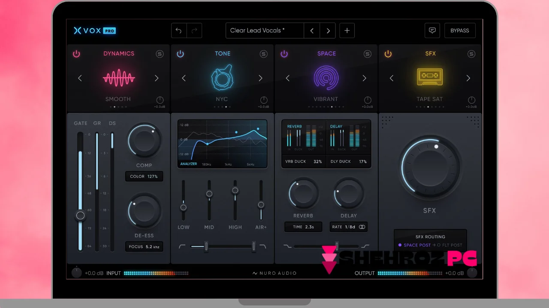This screenshot has height=308, width=549.
Task: Toggle the ANALYZER label in EQ display
Action: (189, 164)
